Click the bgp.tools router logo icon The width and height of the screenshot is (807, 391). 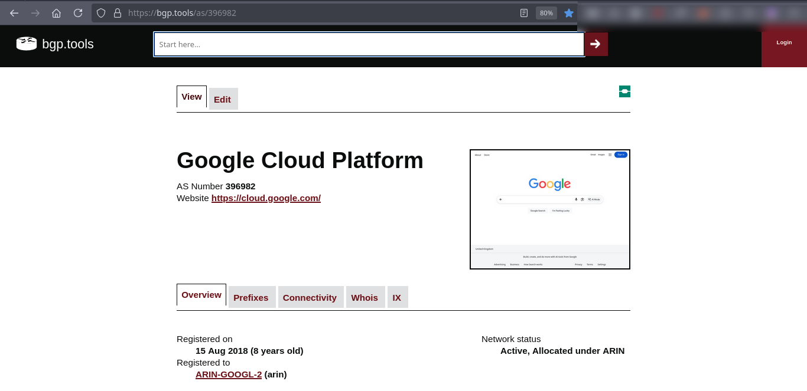(27, 44)
